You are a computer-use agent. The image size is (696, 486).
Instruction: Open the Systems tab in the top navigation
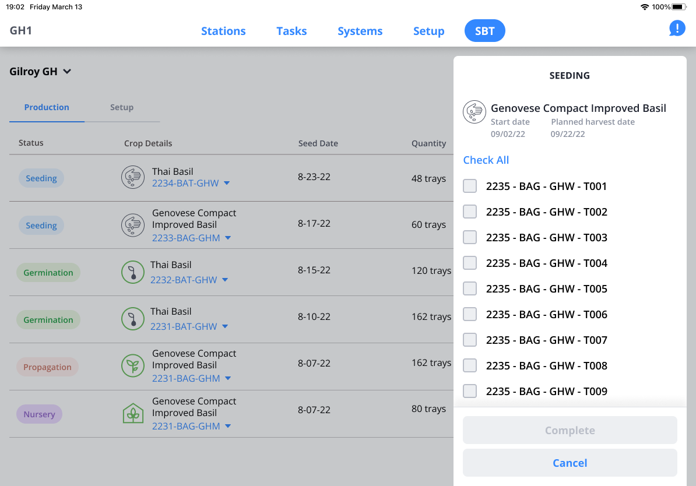click(360, 31)
